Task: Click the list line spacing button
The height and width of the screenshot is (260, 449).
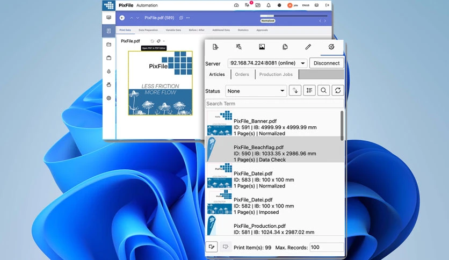Action: coord(309,90)
